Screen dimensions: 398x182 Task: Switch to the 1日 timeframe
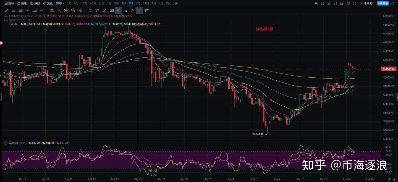pos(154,3)
